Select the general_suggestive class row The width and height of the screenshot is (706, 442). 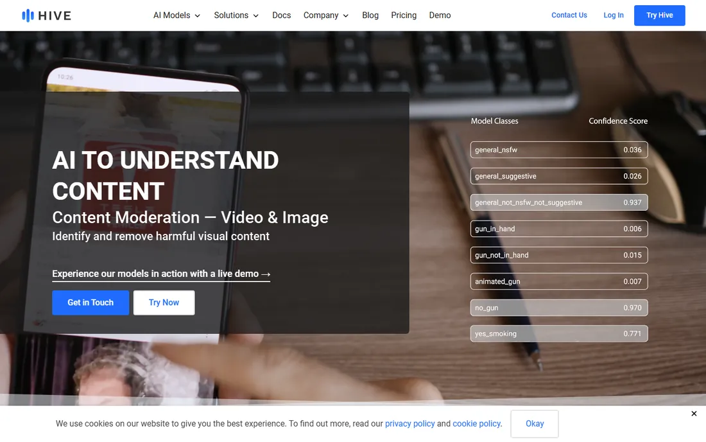(x=559, y=176)
